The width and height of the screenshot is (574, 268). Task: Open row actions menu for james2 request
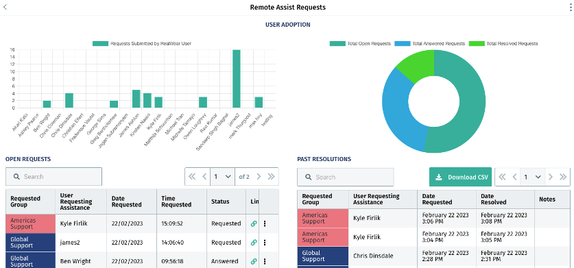pyautogui.click(x=265, y=243)
